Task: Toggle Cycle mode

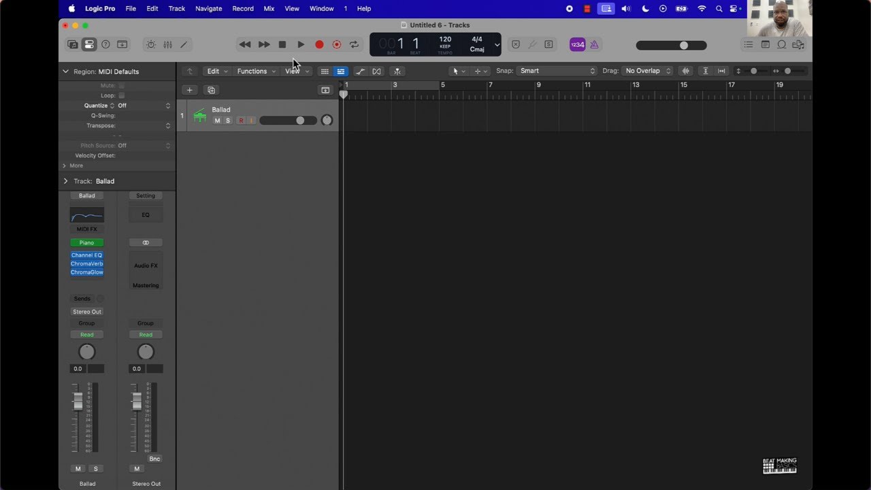Action: 354,45
